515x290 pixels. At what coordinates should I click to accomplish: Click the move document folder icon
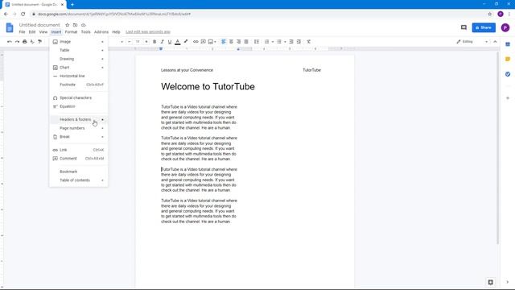click(75, 25)
